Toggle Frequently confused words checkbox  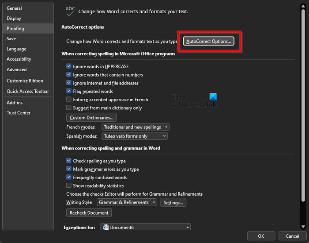click(x=69, y=177)
